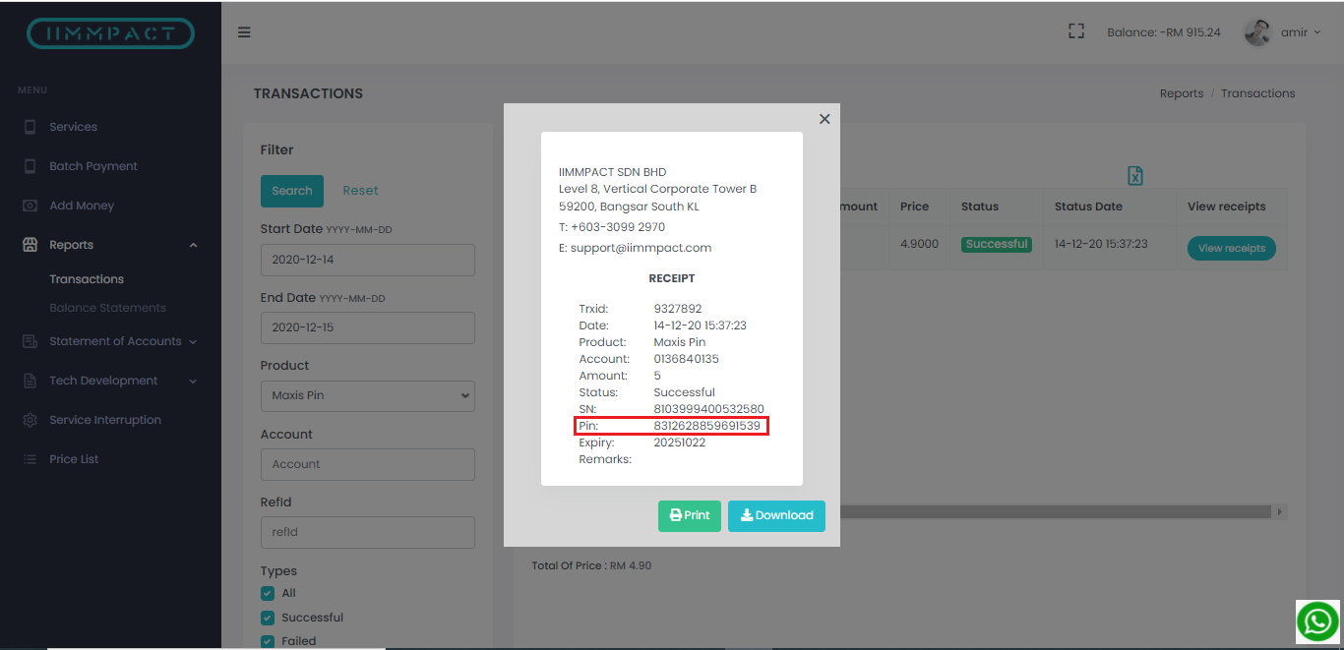Reset the filter form

(360, 191)
